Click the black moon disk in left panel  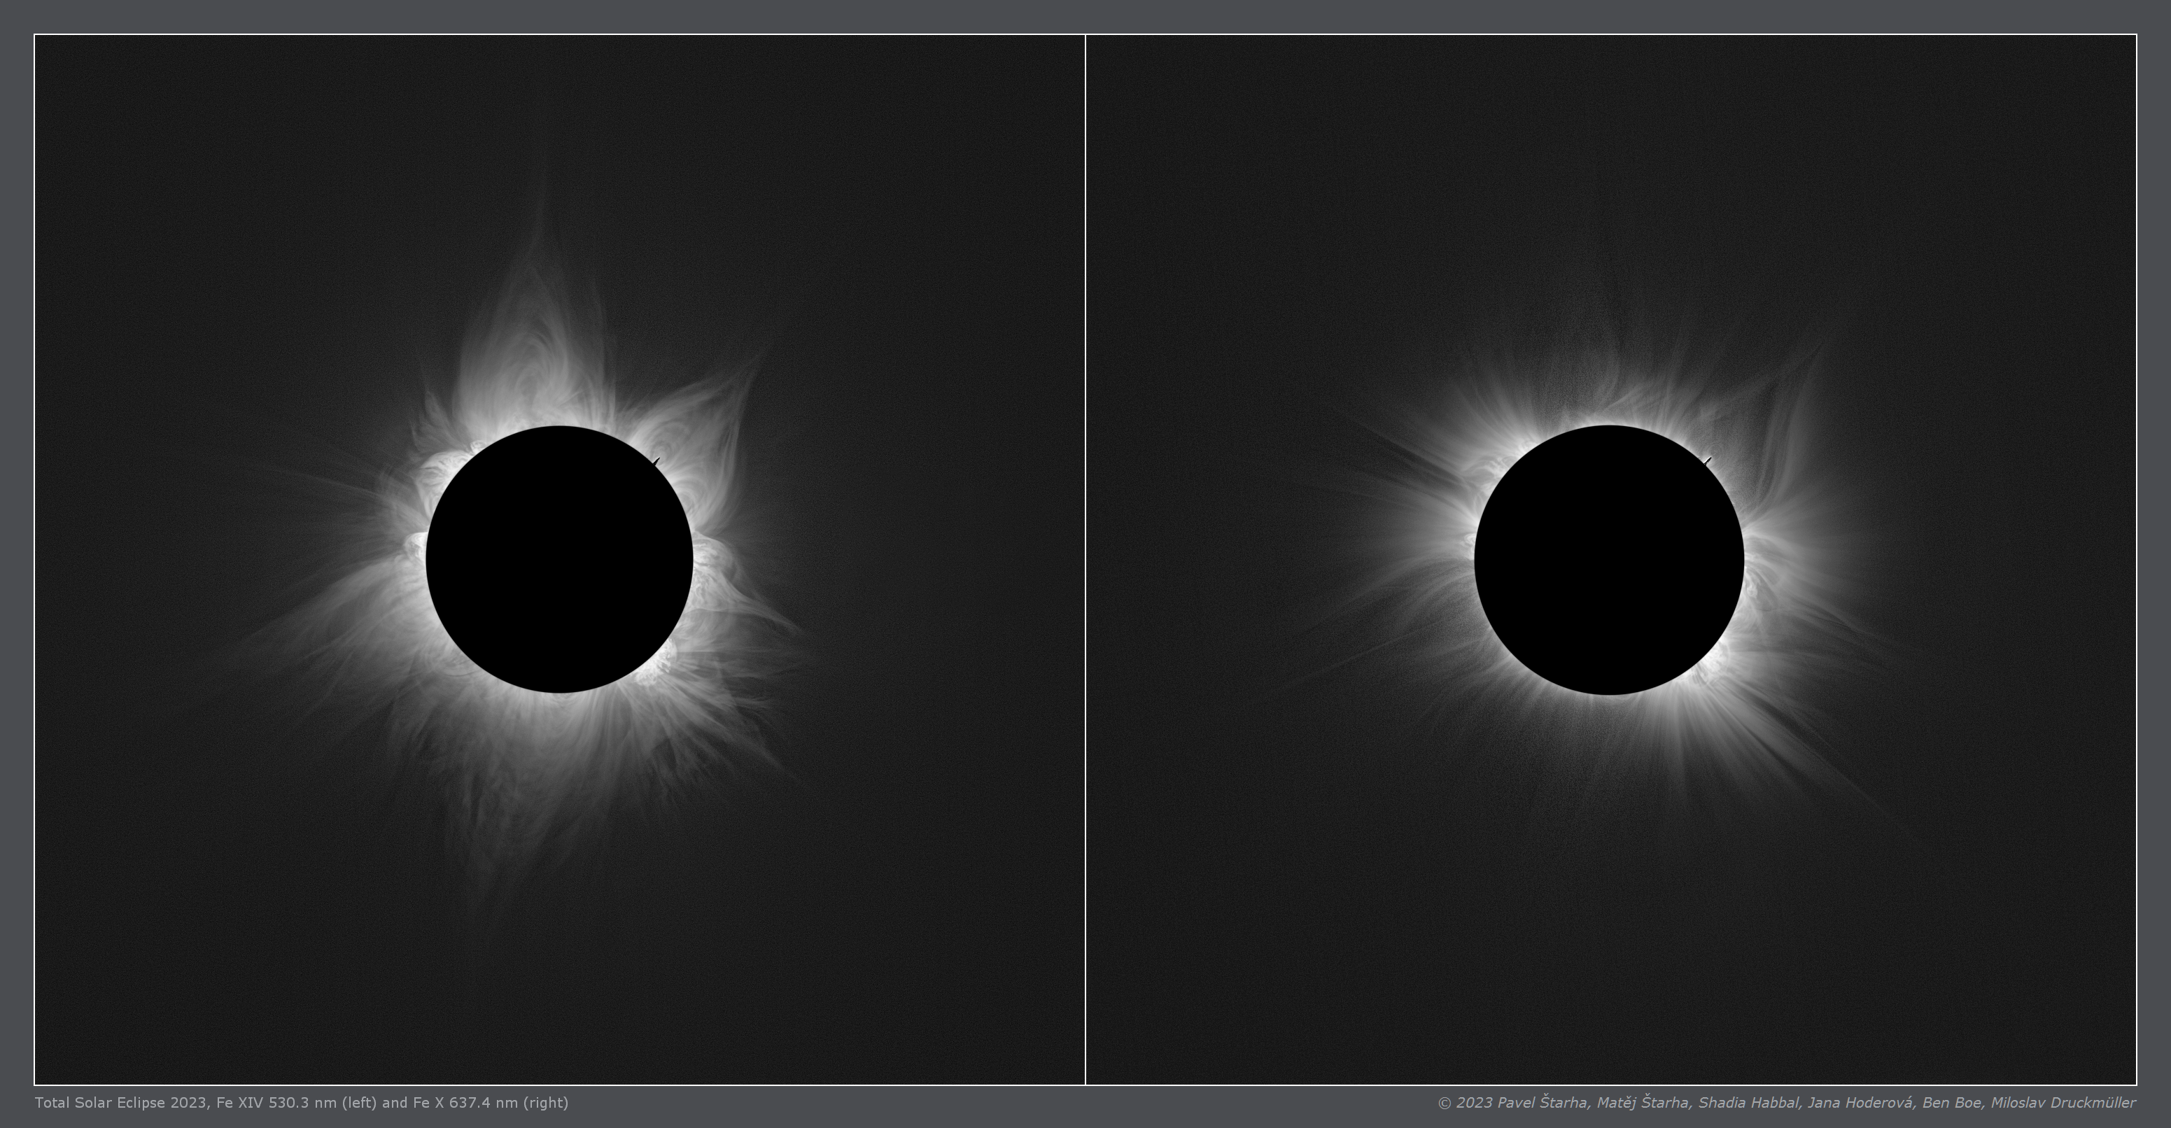coord(558,559)
